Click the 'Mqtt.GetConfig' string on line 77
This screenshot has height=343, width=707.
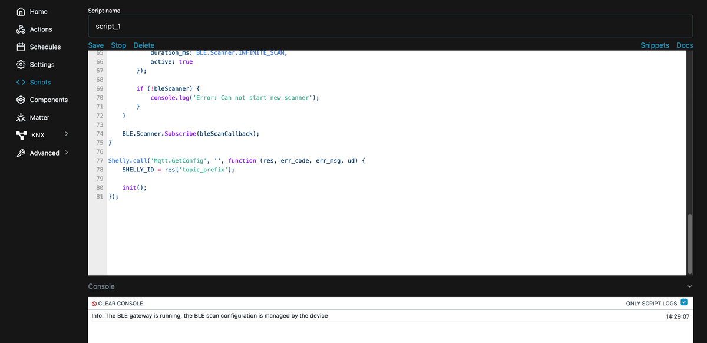[x=179, y=160]
